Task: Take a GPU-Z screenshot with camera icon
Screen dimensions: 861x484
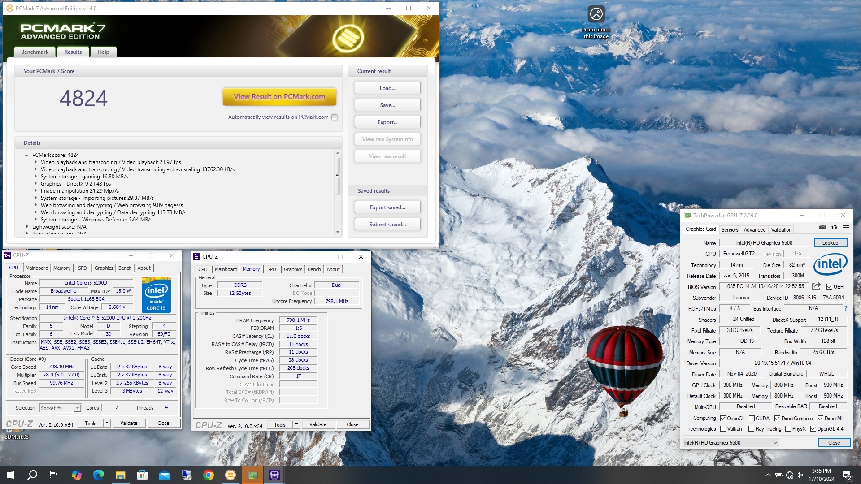Action: (x=822, y=228)
